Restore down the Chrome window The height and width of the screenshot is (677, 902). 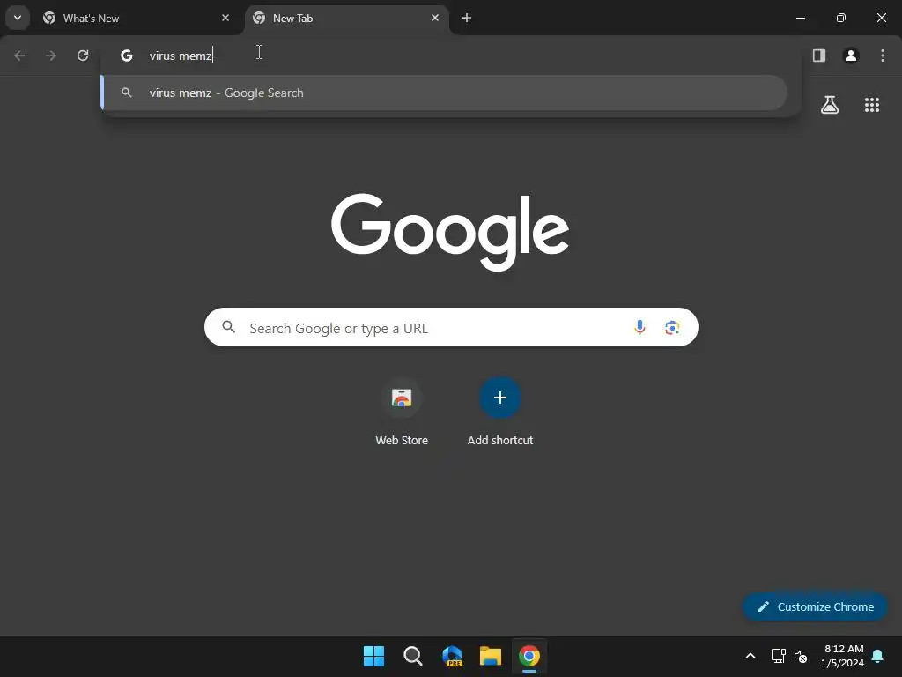841,18
